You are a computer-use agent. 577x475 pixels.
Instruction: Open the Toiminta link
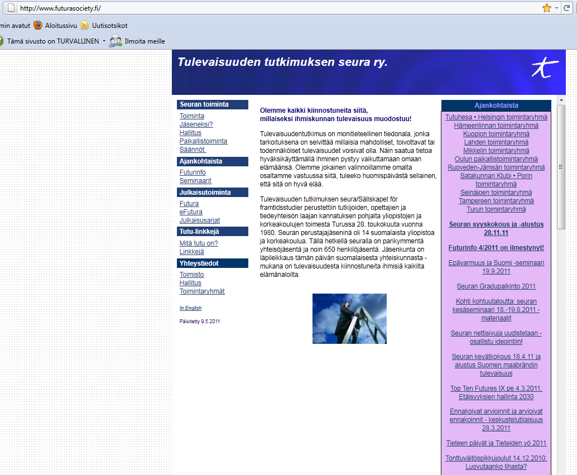192,116
